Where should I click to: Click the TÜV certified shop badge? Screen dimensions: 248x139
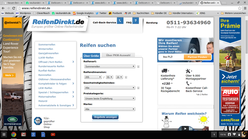point(38,121)
